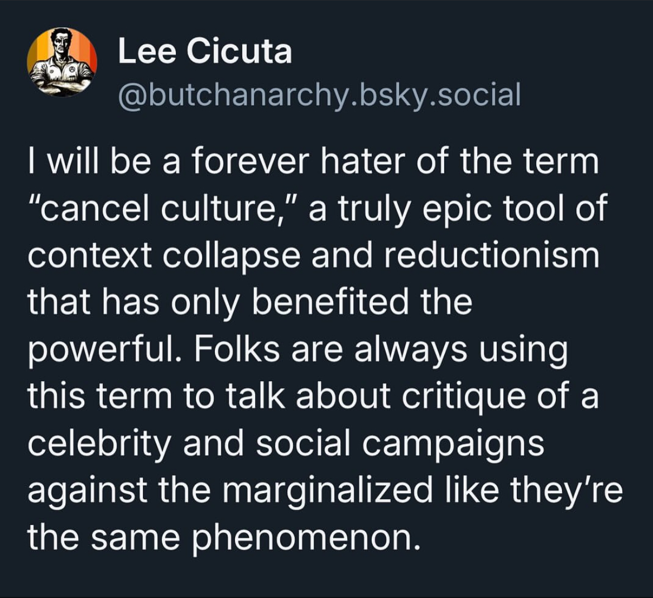
Task: Open the @butchanarchy.bsky.social handle
Action: (x=319, y=95)
